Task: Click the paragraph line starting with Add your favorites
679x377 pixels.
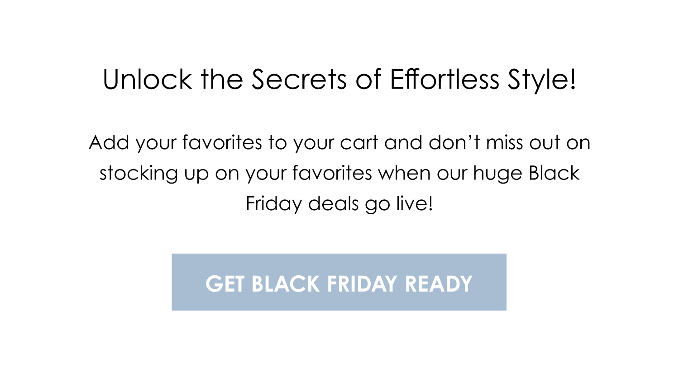Action: coord(339,143)
